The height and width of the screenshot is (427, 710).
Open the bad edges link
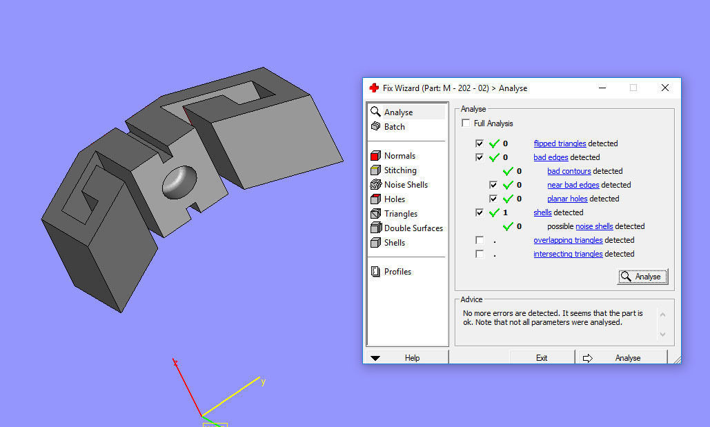click(551, 157)
